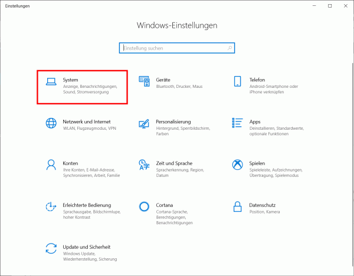The height and width of the screenshot is (276, 354).
Task: Open the 'Konten' category title
Action: [x=70, y=163]
